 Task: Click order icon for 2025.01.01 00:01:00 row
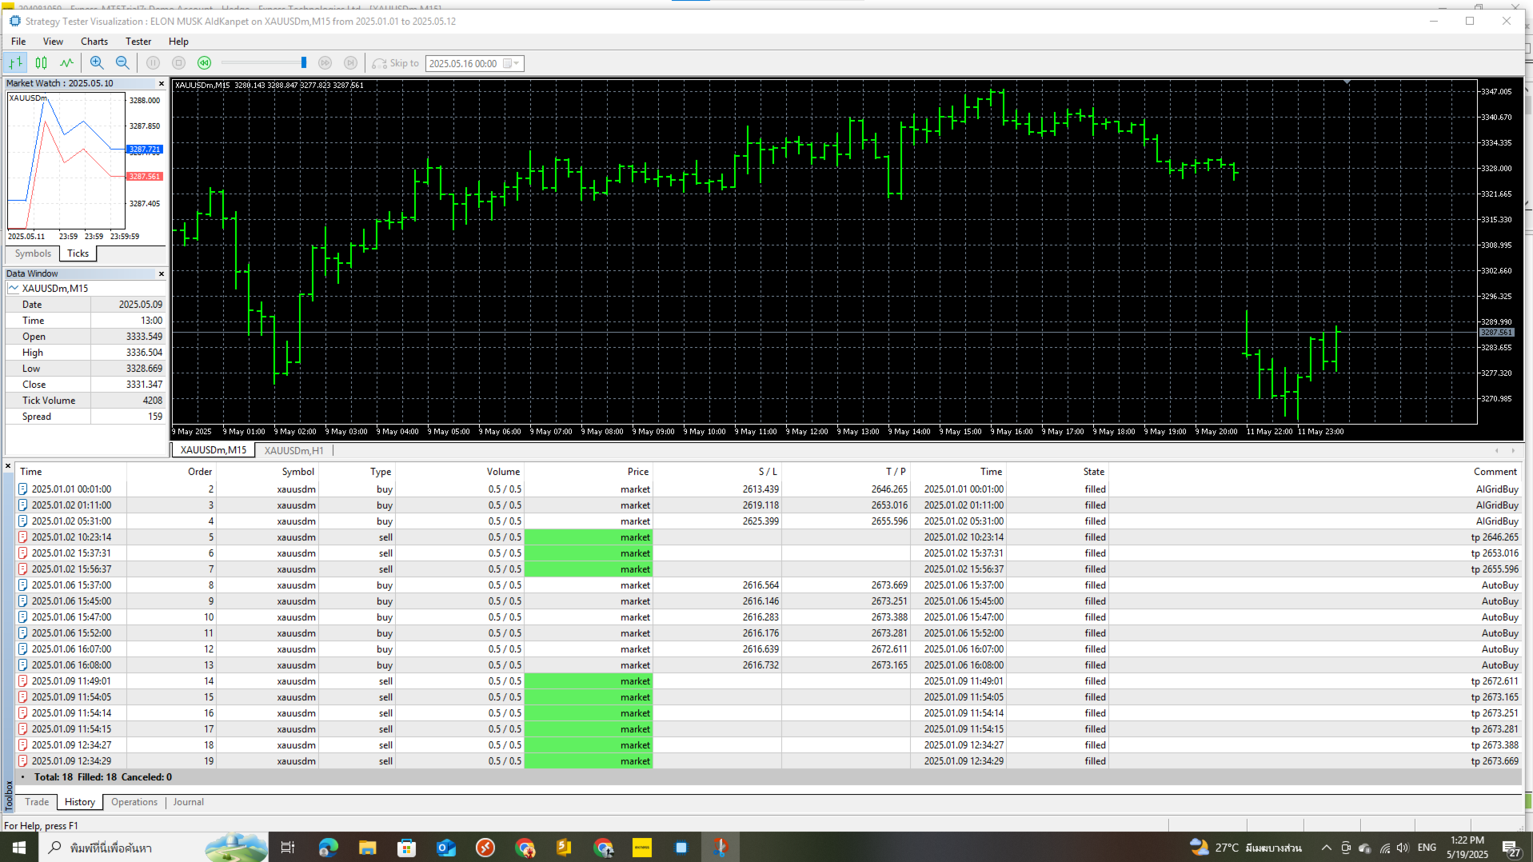click(x=23, y=489)
